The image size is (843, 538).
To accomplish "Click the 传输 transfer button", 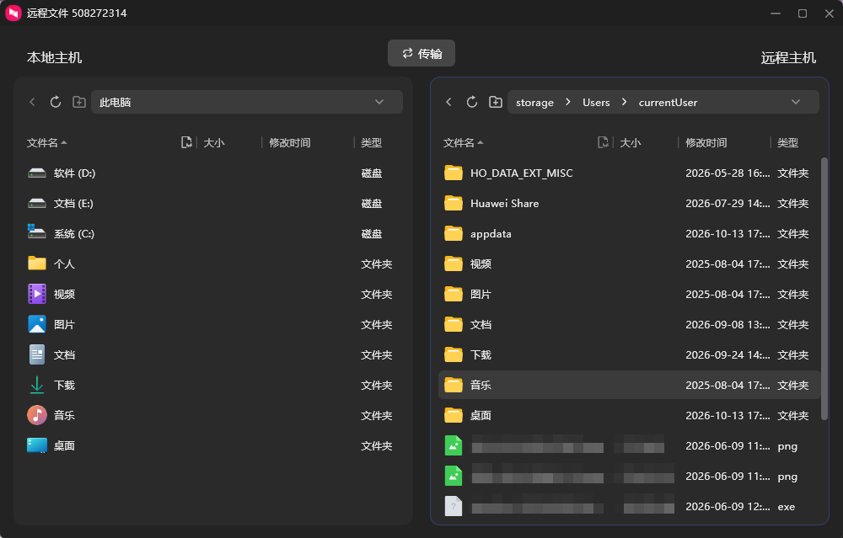I will [421, 54].
